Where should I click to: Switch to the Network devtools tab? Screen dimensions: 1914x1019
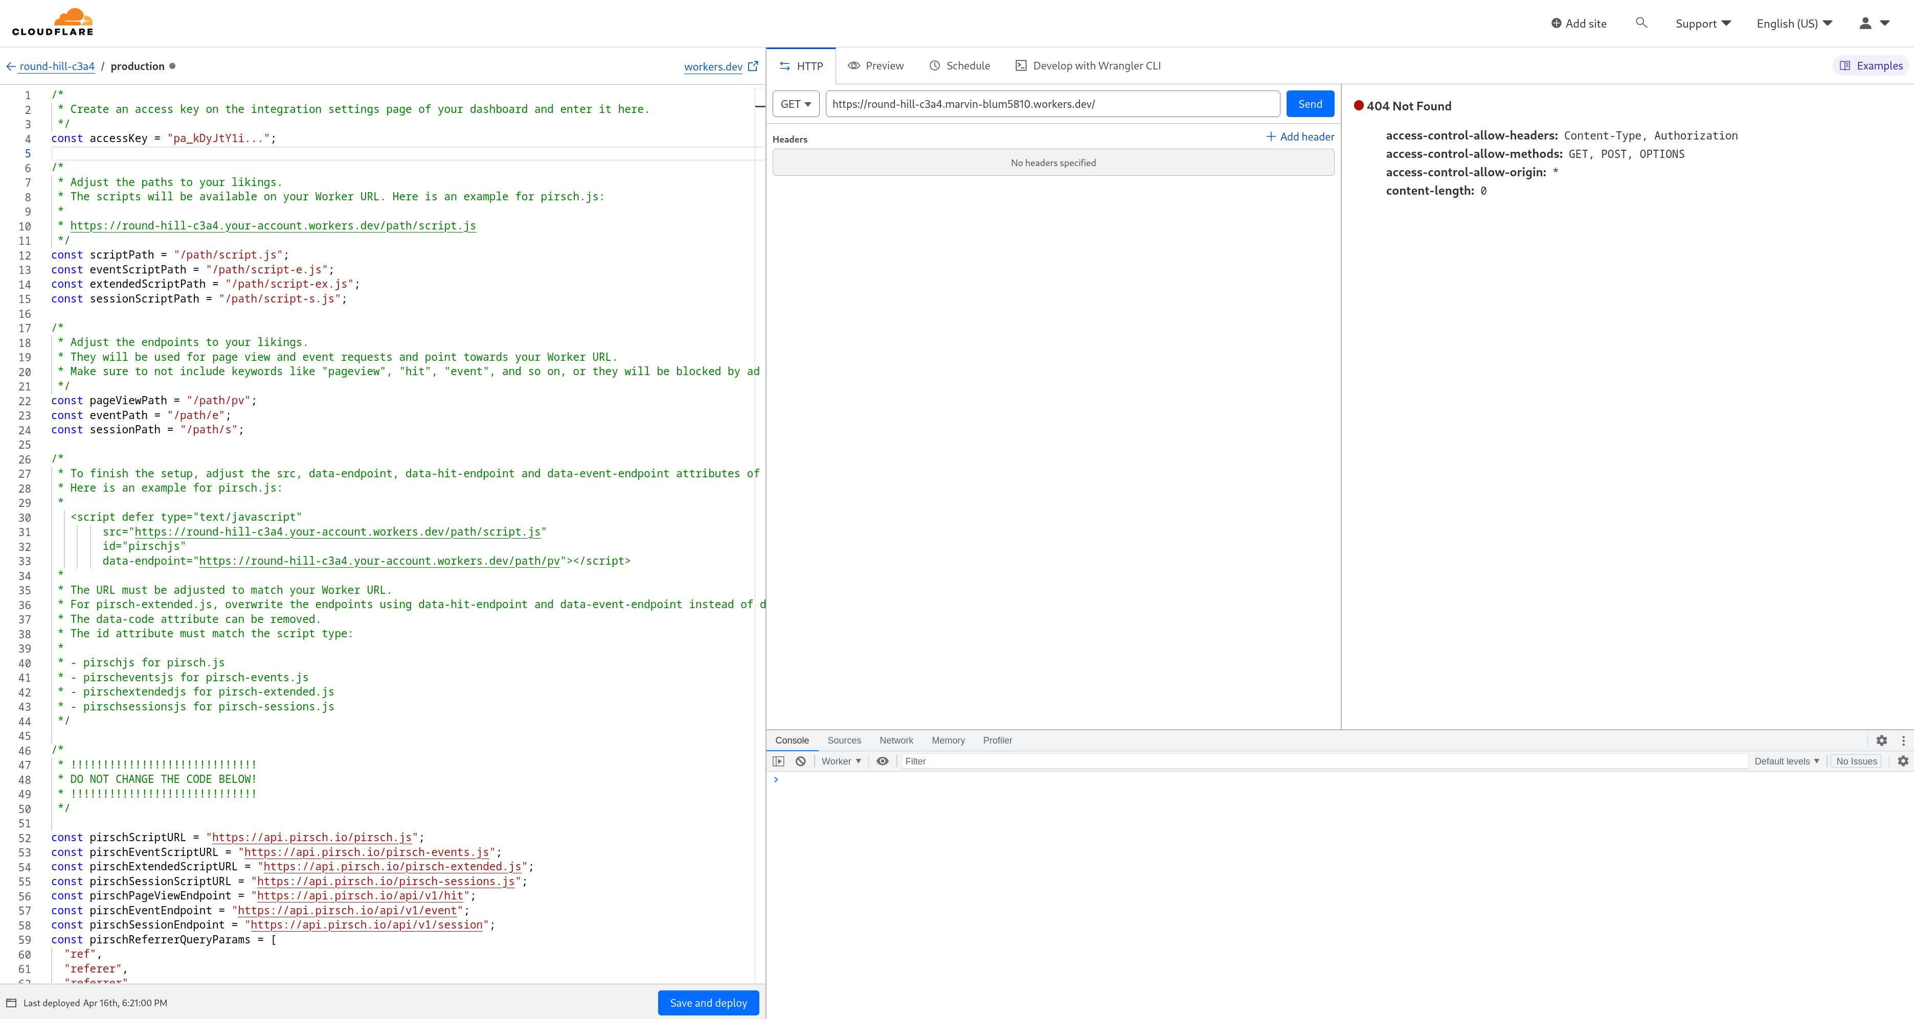click(896, 740)
